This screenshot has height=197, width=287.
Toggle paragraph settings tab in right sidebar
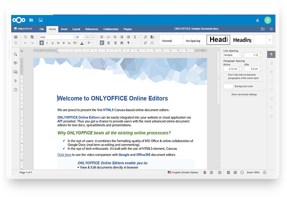[x=271, y=55]
